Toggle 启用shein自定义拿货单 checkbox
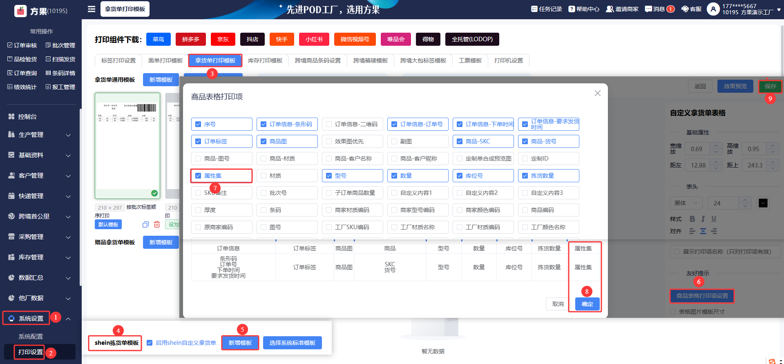The width and height of the screenshot is (784, 364). click(150, 343)
